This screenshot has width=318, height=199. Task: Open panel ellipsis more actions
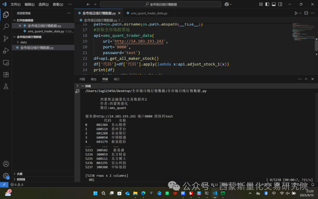[300, 79]
